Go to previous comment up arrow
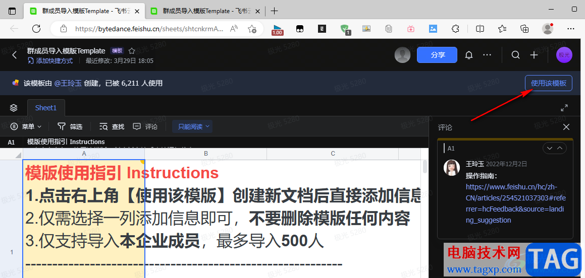The height and width of the screenshot is (278, 585). 560,148
